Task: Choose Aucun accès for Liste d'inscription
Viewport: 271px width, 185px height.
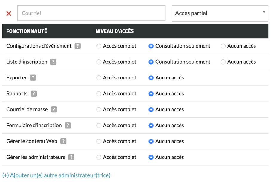Action: (x=223, y=62)
